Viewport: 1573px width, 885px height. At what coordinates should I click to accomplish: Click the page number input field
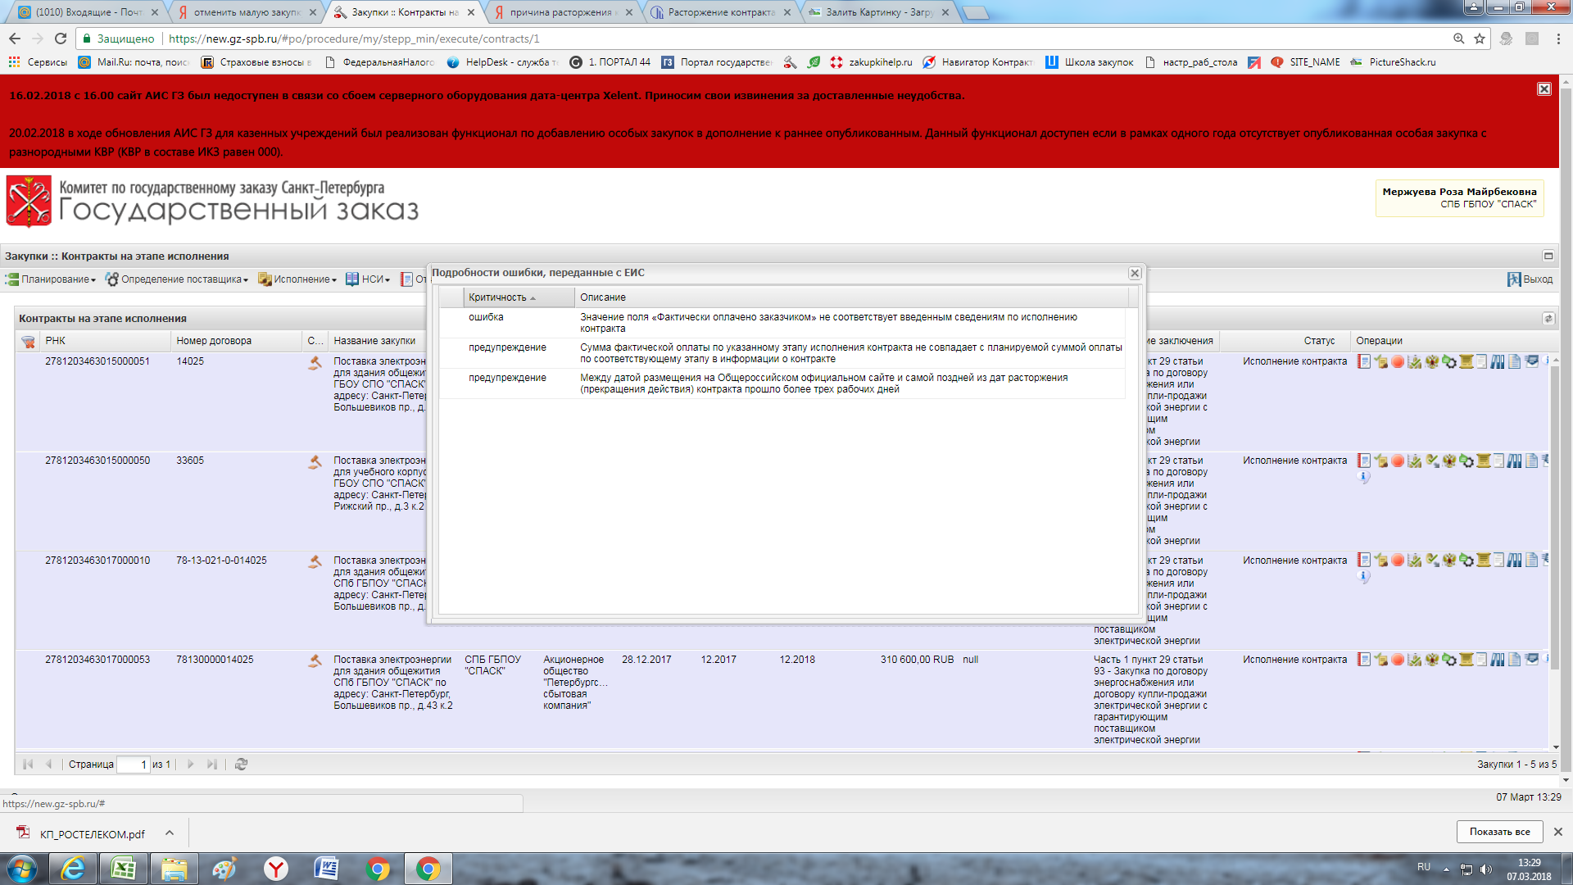(x=133, y=765)
